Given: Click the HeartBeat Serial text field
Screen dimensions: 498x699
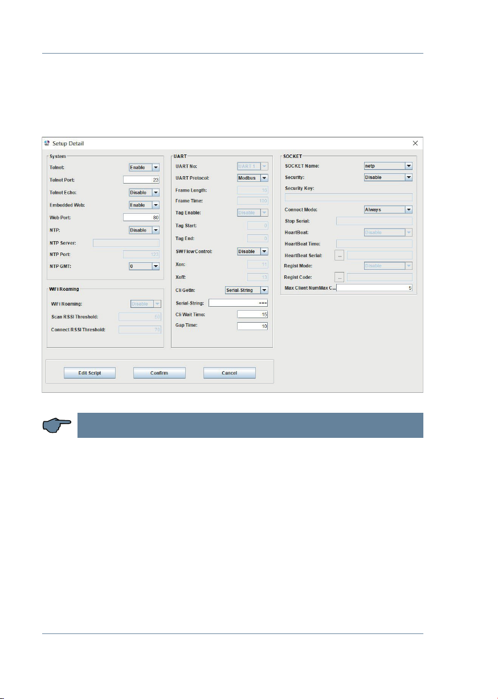Looking at the screenshot, I should pos(379,255).
